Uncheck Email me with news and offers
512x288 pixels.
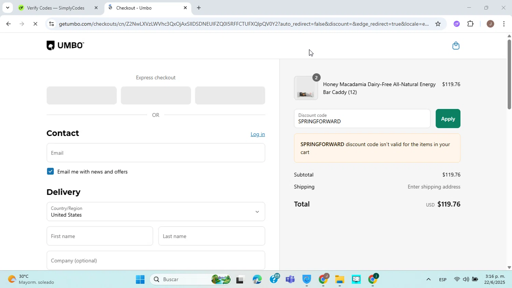pyautogui.click(x=51, y=172)
